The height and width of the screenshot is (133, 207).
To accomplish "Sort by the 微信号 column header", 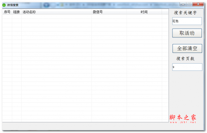I will (109, 12).
